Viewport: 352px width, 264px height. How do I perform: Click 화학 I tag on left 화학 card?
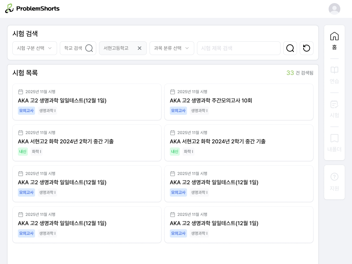tap(36, 152)
